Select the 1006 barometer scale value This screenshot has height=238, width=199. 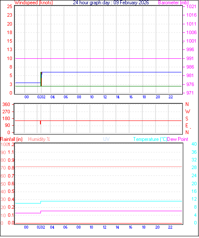click(191, 32)
